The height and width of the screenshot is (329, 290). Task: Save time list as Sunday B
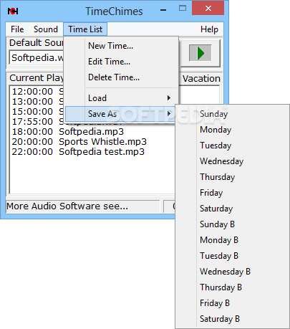point(232,224)
